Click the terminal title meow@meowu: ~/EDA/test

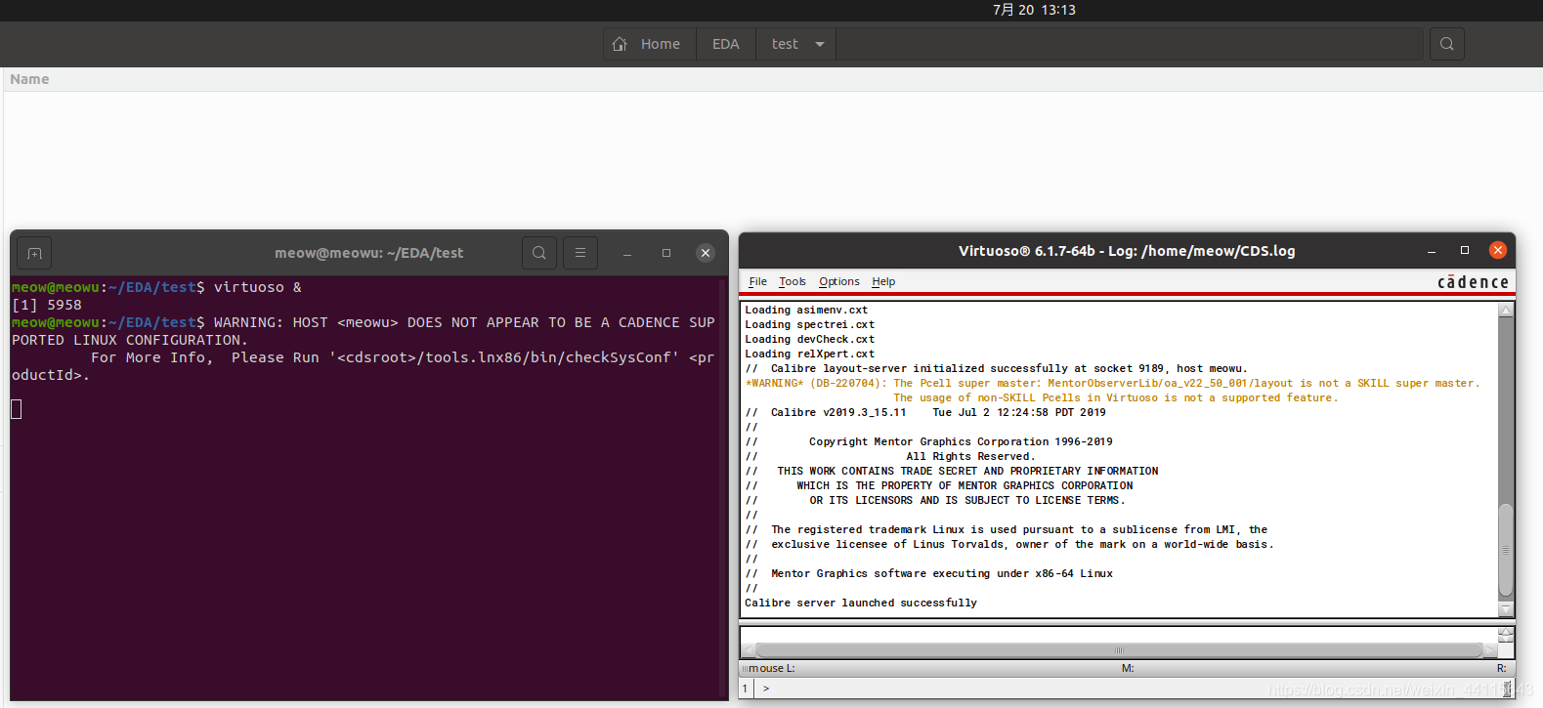pos(368,253)
